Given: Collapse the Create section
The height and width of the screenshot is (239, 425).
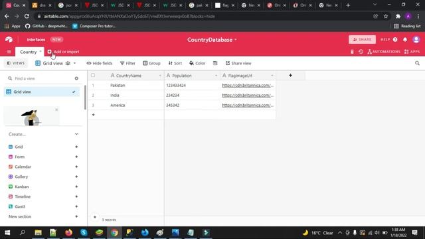Looking at the screenshot, I should click(76, 134).
